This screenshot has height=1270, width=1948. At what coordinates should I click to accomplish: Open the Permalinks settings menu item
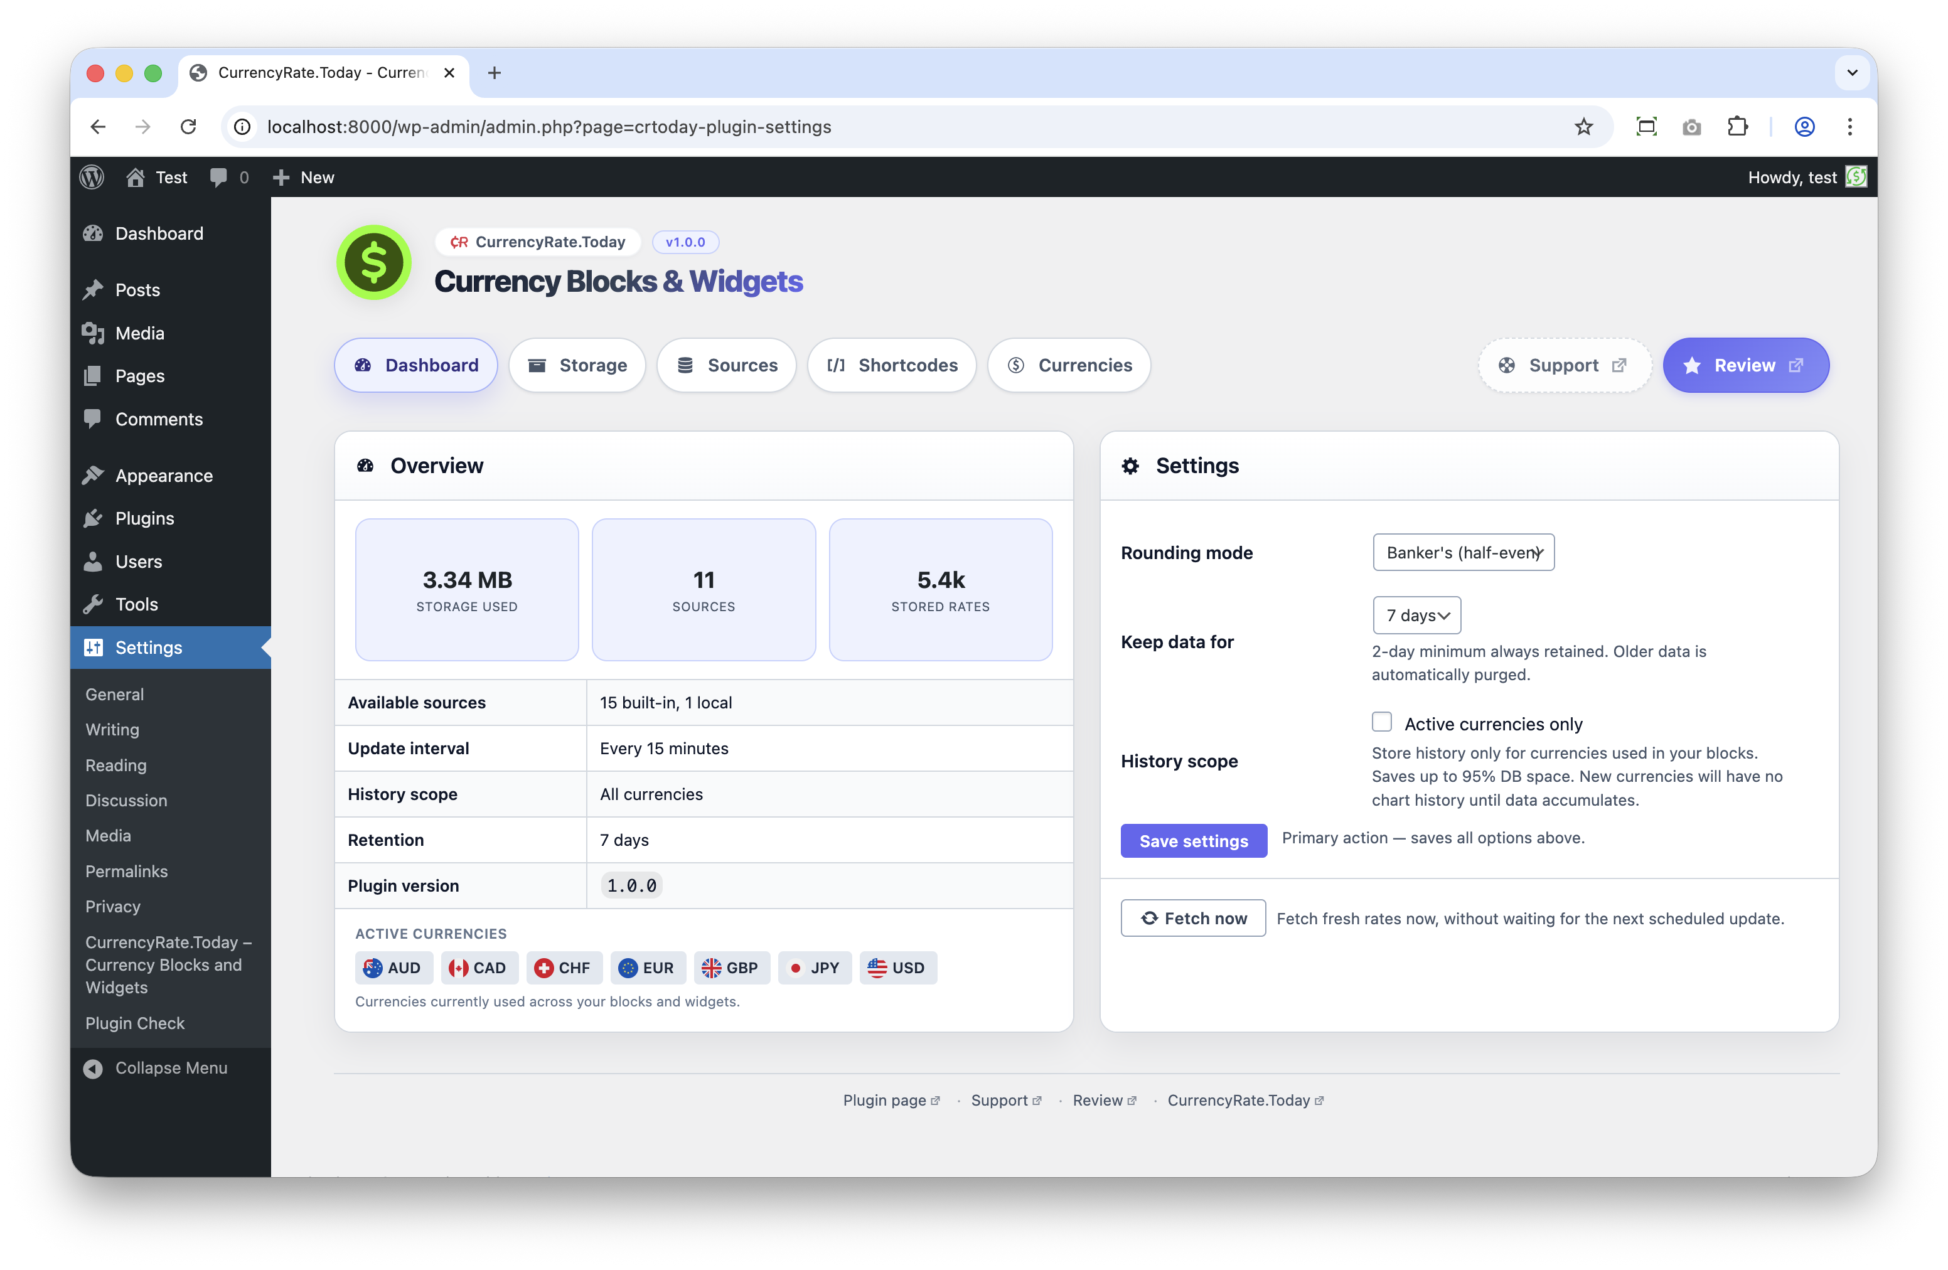[127, 871]
